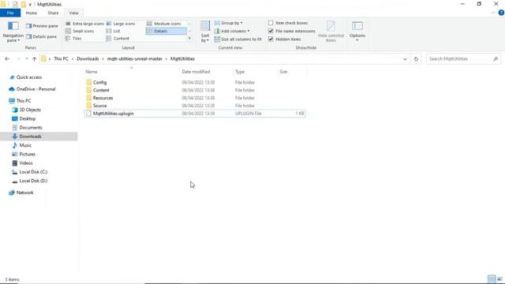This screenshot has height=284, width=505.
Task: Select the Tiles layout
Action: pyautogui.click(x=73, y=39)
